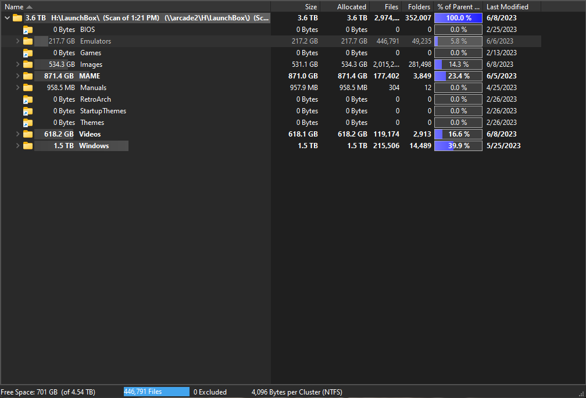Screen dimensions: 586x398
Task: Expand the Emulators folder
Action: pos(17,41)
